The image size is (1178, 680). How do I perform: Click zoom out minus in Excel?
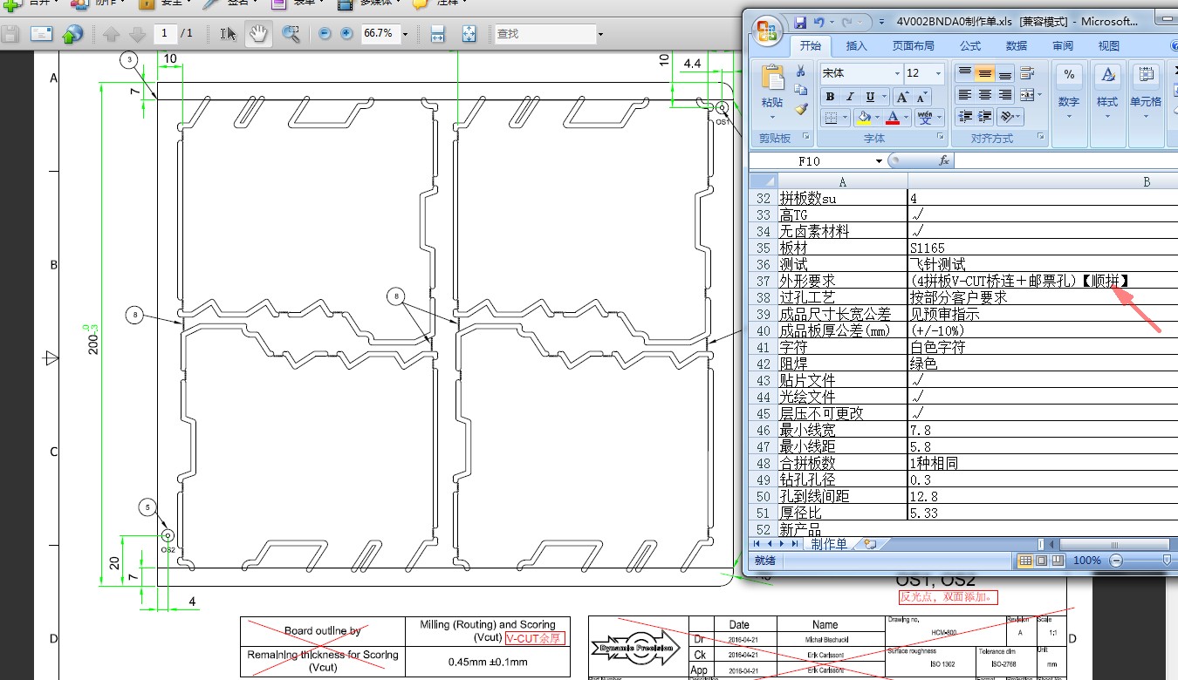point(1116,561)
